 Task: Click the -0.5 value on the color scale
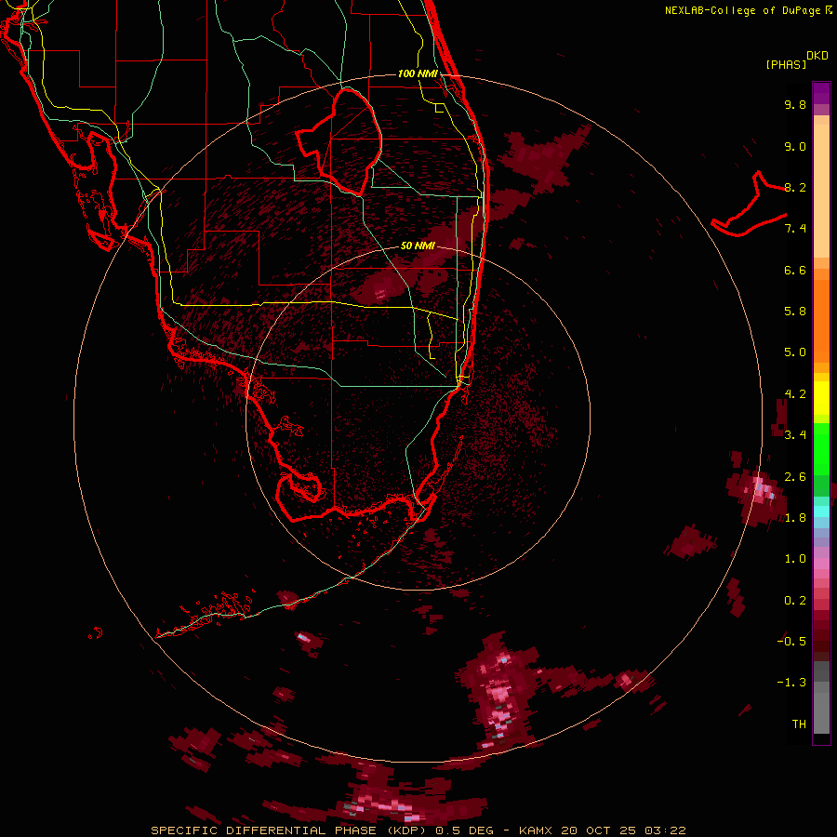[x=791, y=642]
